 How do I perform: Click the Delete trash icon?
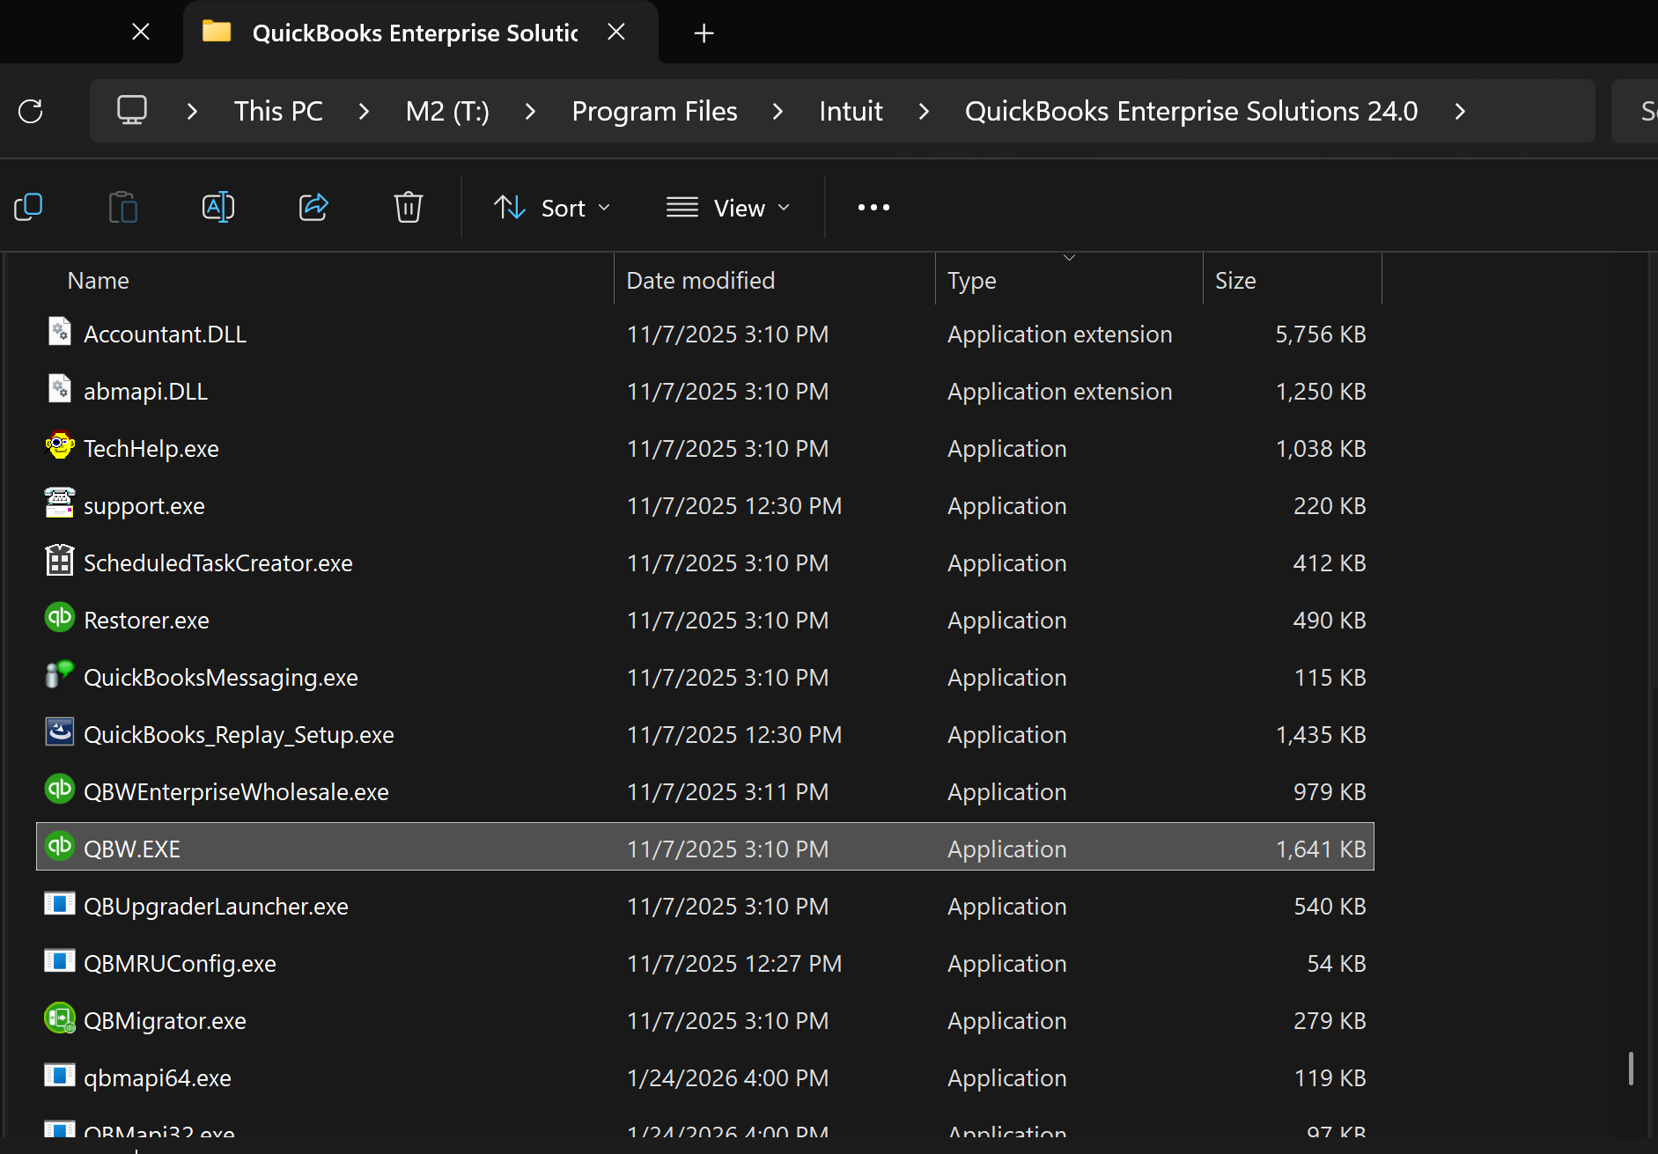coord(409,207)
